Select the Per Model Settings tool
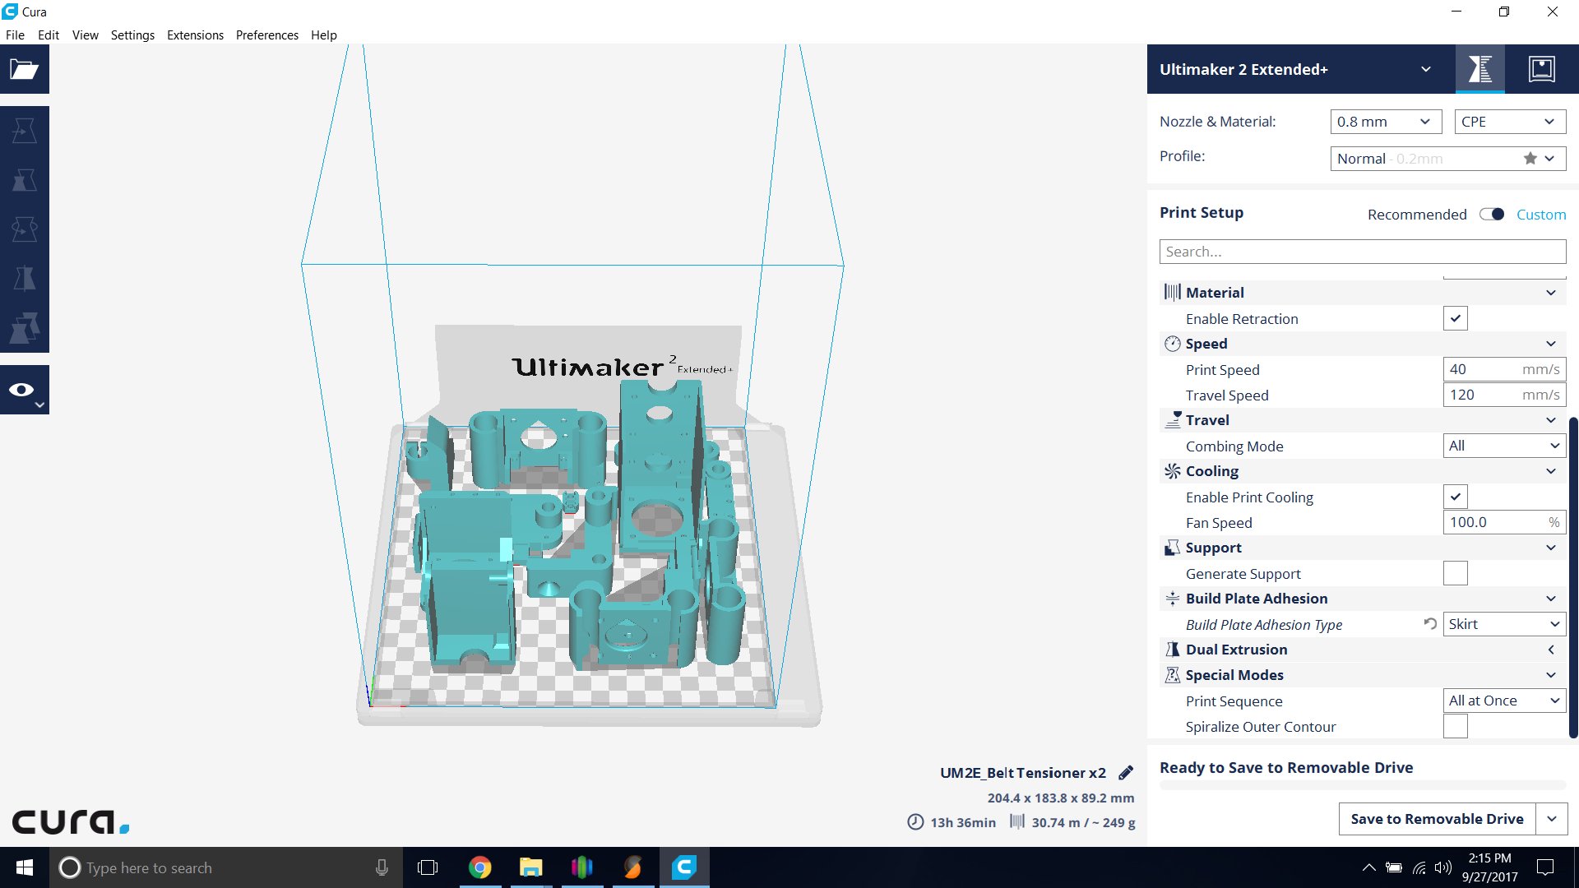The height and width of the screenshot is (888, 1579). [x=24, y=328]
